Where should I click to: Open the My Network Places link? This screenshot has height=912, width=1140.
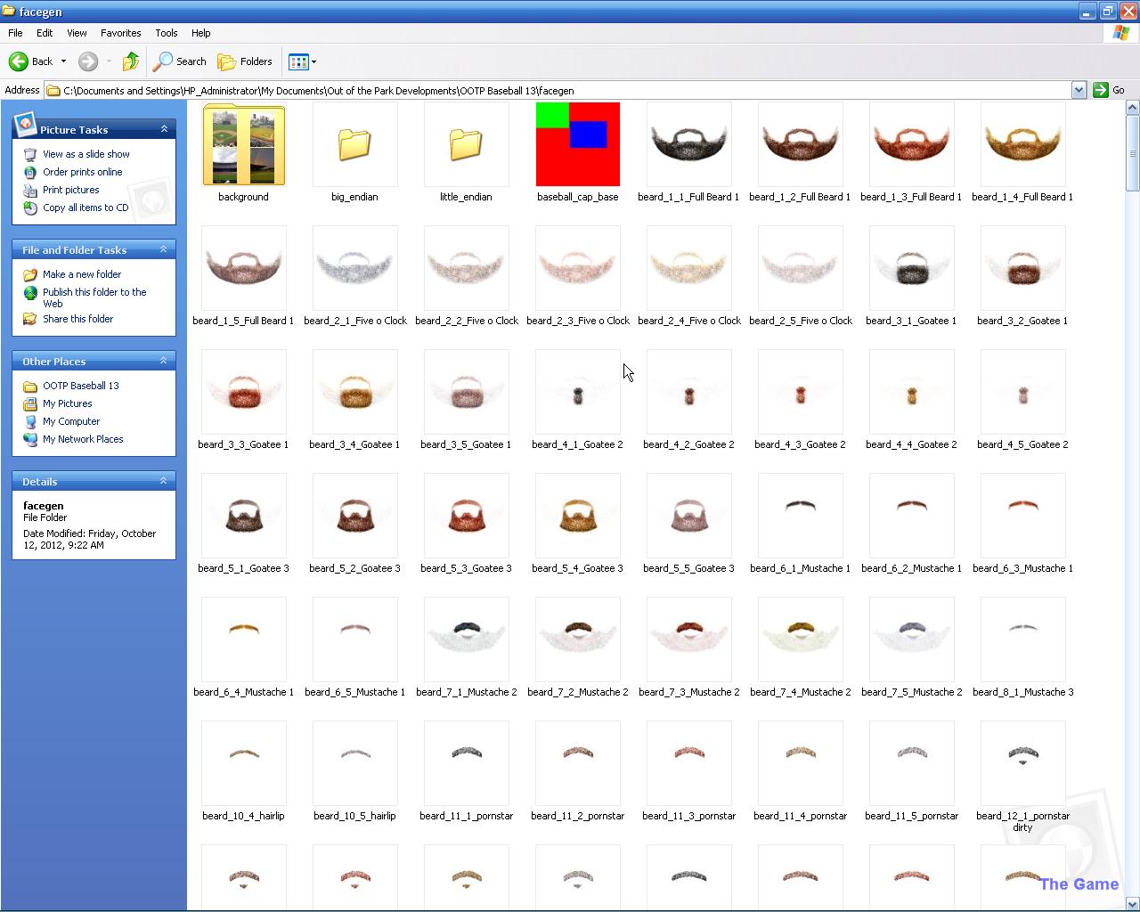83,439
